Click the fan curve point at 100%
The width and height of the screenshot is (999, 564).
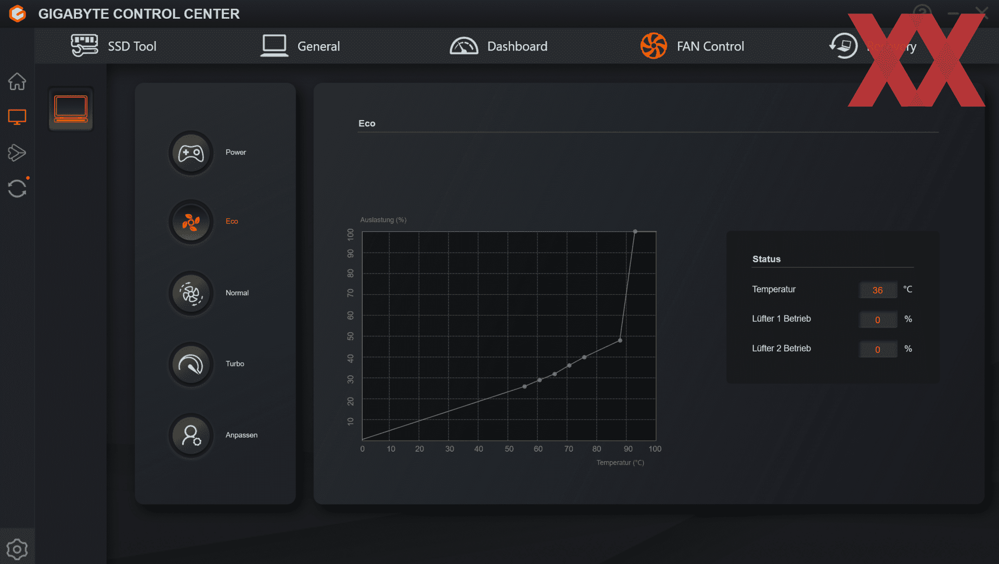[635, 231]
